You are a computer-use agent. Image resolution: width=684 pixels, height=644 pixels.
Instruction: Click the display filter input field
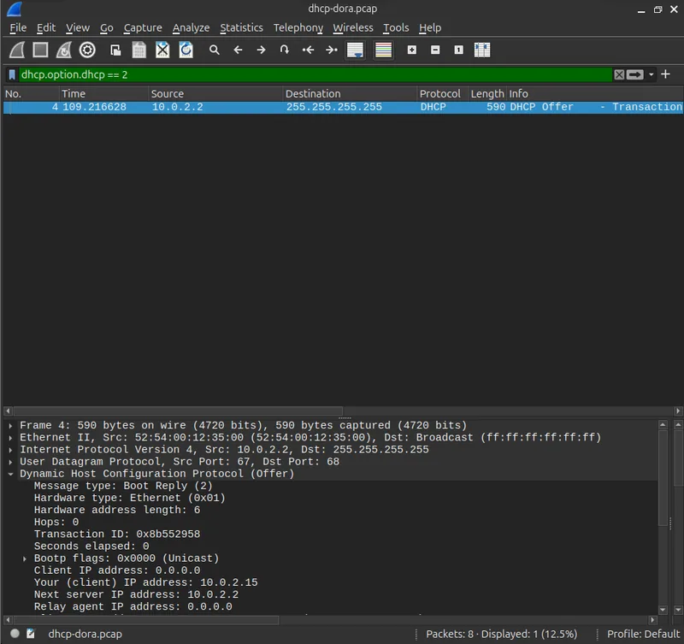click(315, 74)
